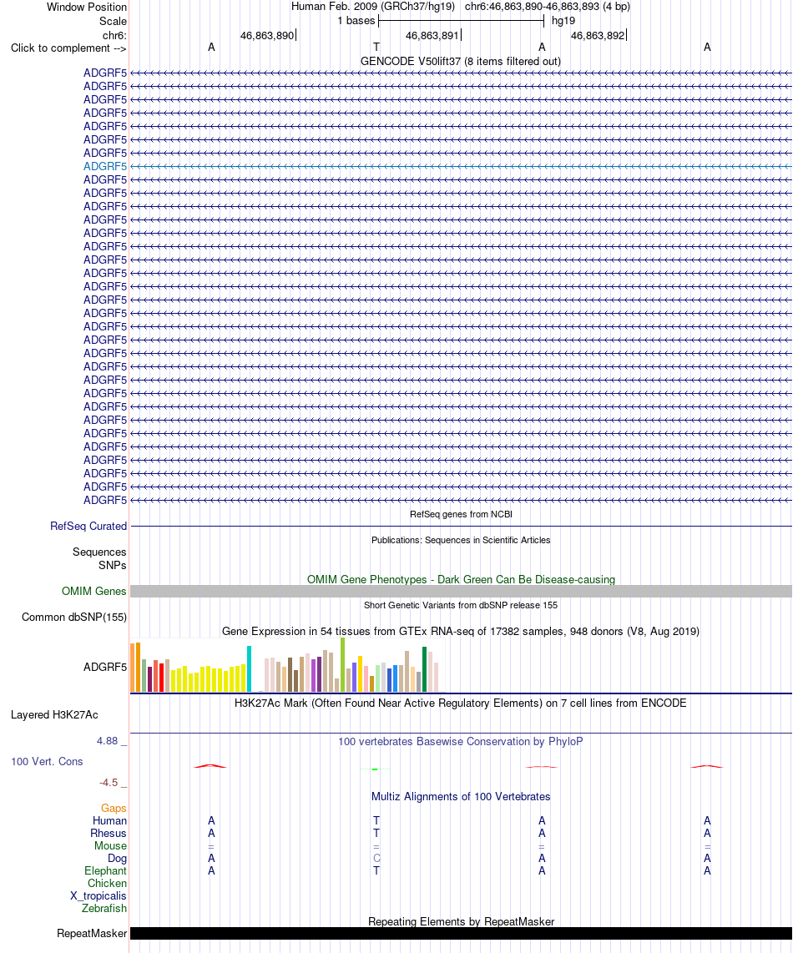The image size is (793, 953).
Task: Click the Rhesus species label
Action: coord(109,834)
